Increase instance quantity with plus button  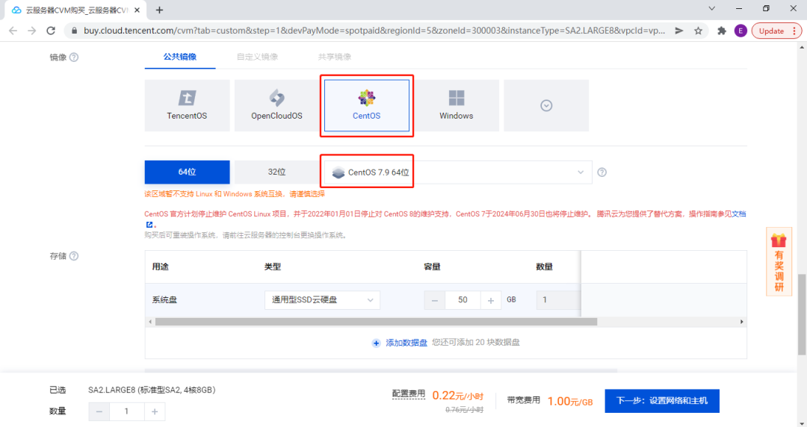point(155,411)
